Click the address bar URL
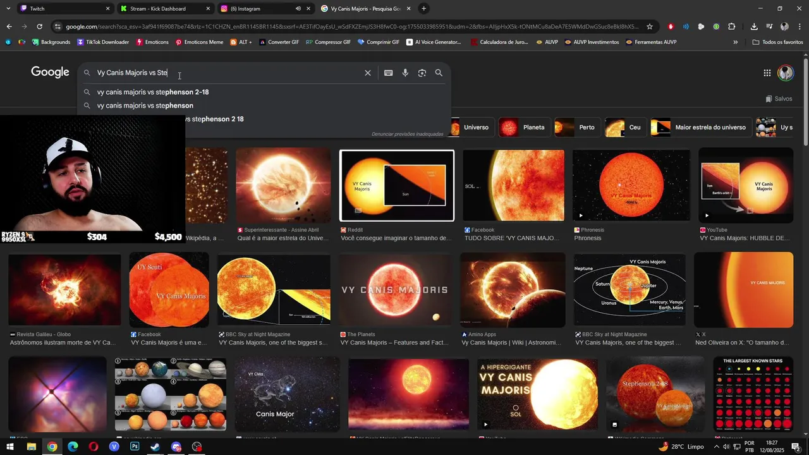Image resolution: width=809 pixels, height=455 pixels. pyautogui.click(x=353, y=27)
